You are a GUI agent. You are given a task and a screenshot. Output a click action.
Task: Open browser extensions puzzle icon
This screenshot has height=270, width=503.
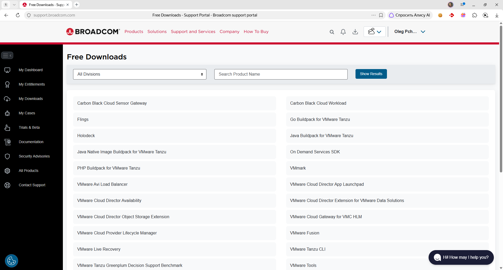click(x=474, y=15)
